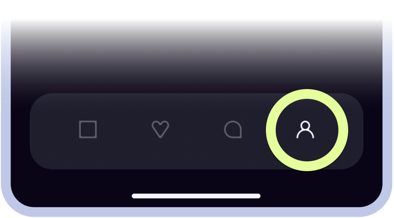Select the square home icon

[x=88, y=129]
